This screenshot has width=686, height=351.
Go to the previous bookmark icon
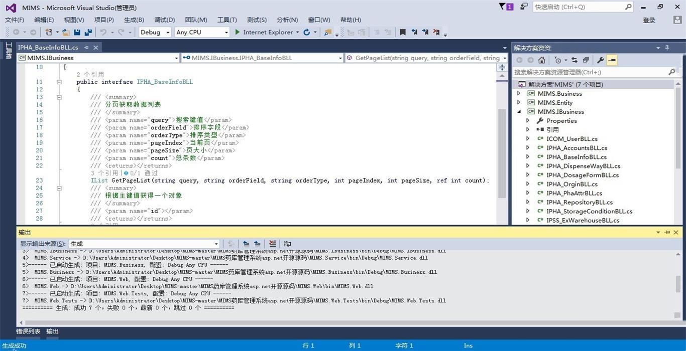coord(414,32)
